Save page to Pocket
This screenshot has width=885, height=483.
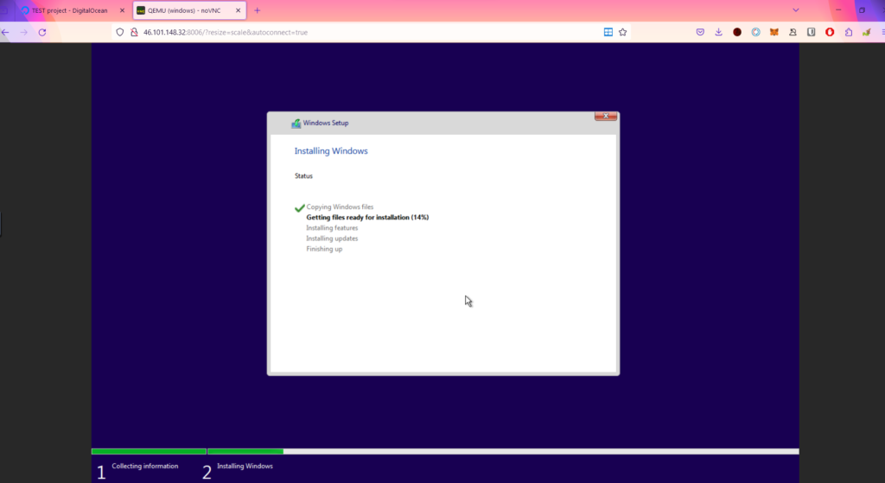pos(700,32)
